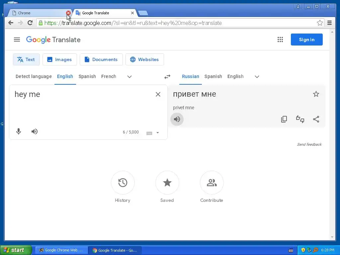Switch to Documents translation mode
340x255 pixels.
tap(101, 59)
